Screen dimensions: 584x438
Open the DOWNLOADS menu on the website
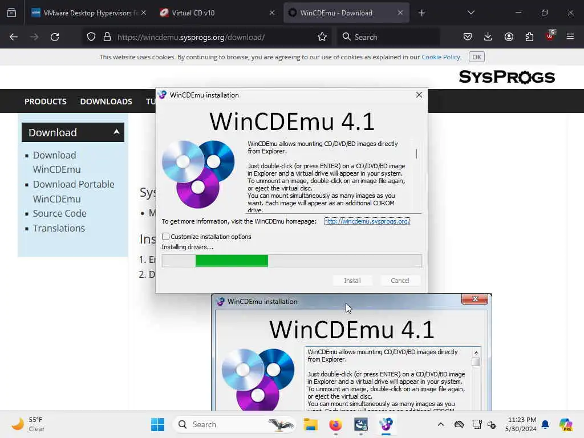coord(106,102)
